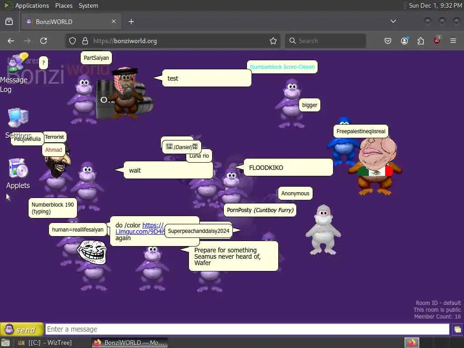
Task: Switch to WizTree taskbar window
Action: (x=45, y=343)
